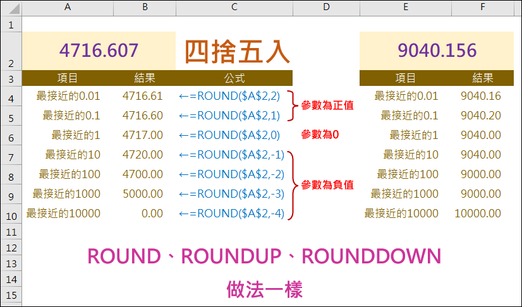Screen dimensions: 522x307
Task: Select row 15 header
Action: point(11,295)
